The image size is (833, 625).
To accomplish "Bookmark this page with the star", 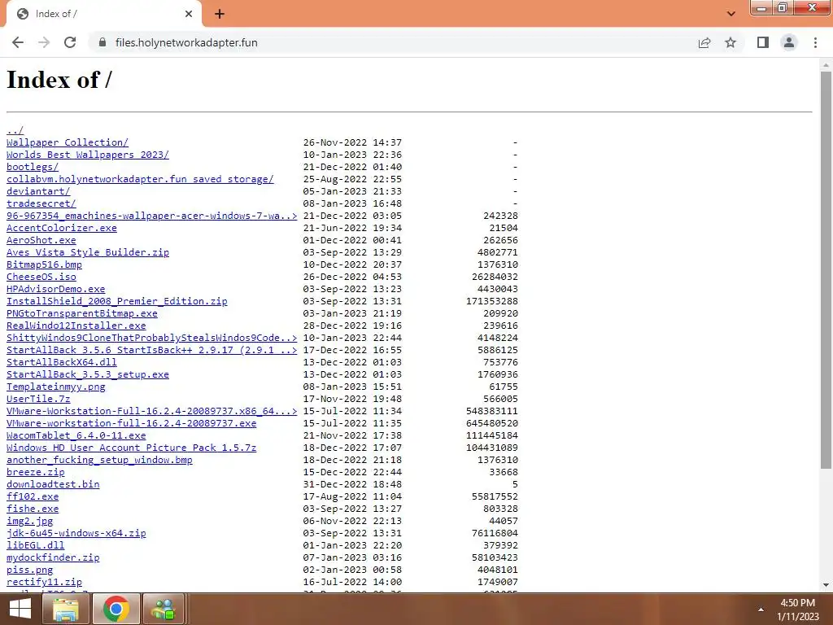I will (x=731, y=42).
